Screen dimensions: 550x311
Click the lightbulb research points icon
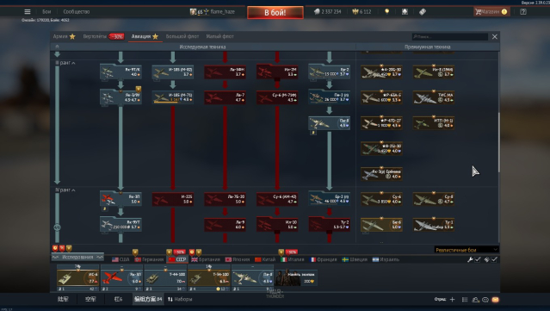(387, 11)
